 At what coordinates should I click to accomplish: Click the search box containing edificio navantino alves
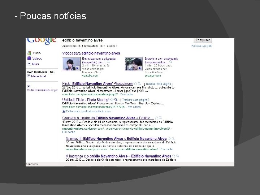coord(127,40)
